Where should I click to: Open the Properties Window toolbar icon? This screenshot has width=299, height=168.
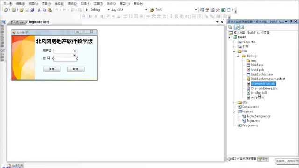point(207,10)
